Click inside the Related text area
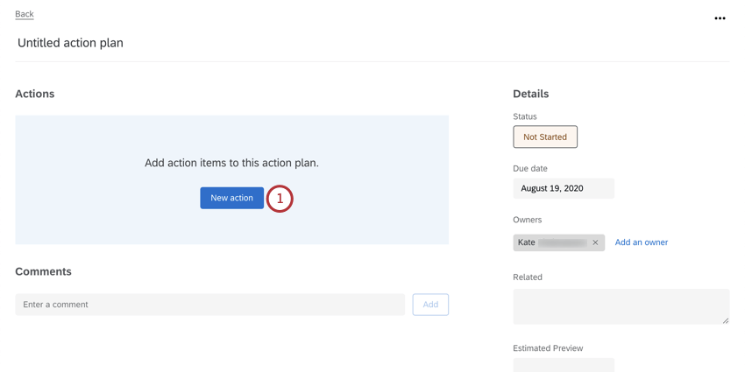The width and height of the screenshot is (745, 372). click(x=621, y=306)
